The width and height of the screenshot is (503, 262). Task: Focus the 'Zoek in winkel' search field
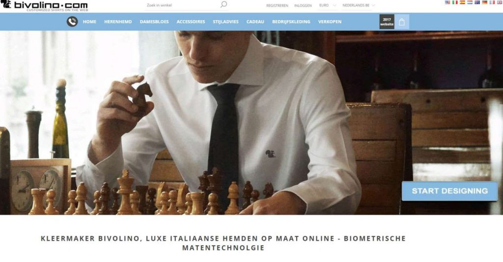pos(183,5)
